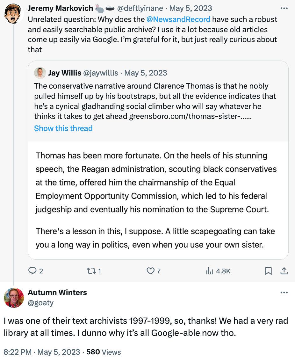
Task: Click the reply speech bubble icon
Action: coord(32,271)
